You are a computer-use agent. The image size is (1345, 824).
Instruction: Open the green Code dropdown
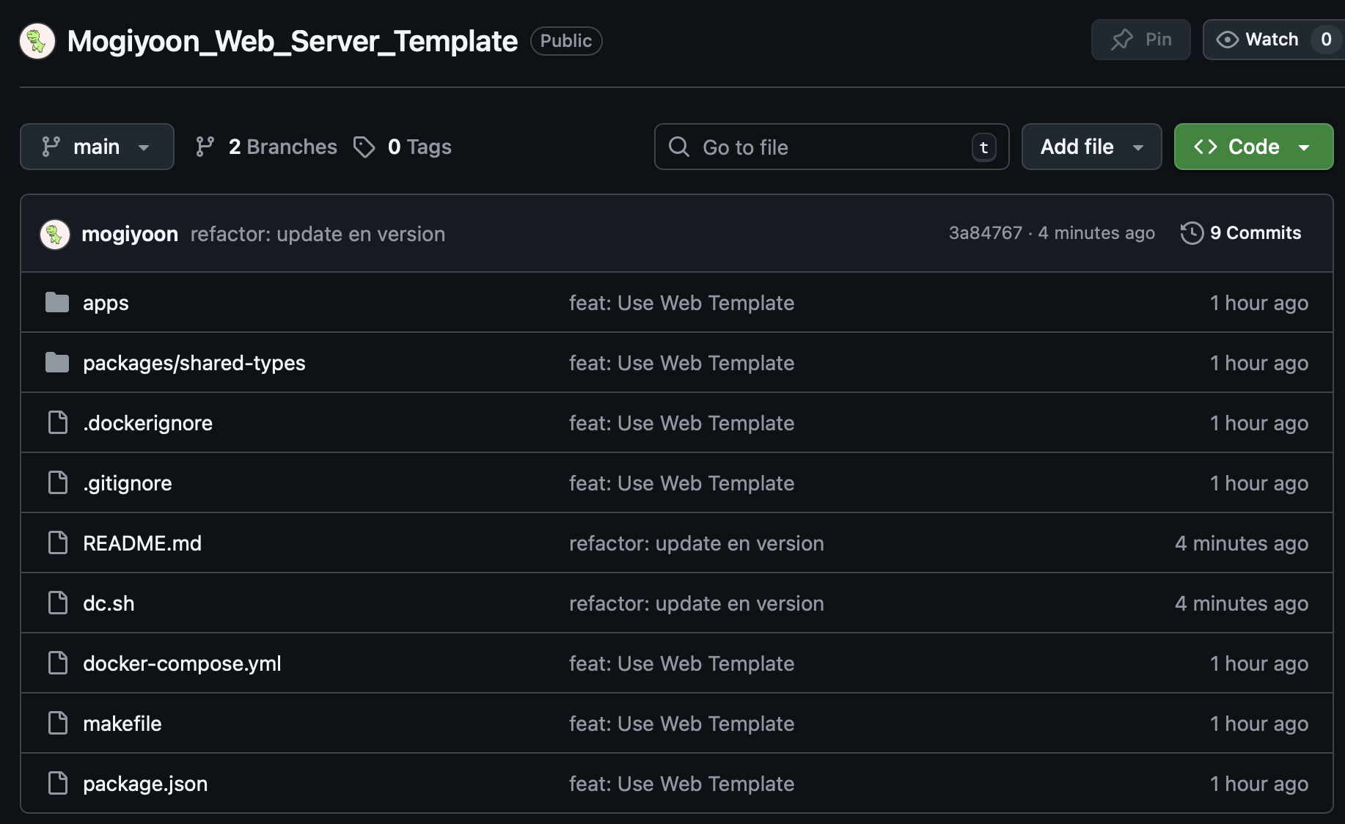click(x=1253, y=147)
